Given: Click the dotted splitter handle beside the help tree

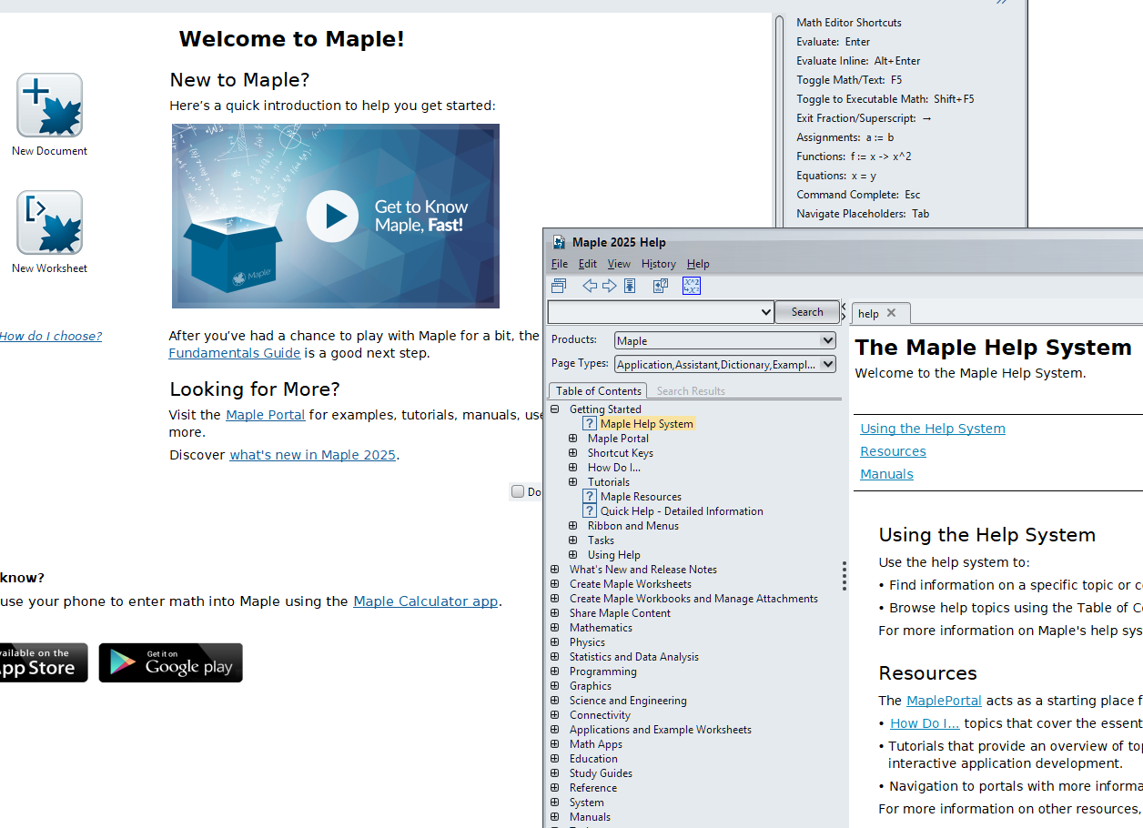Looking at the screenshot, I should 845,575.
